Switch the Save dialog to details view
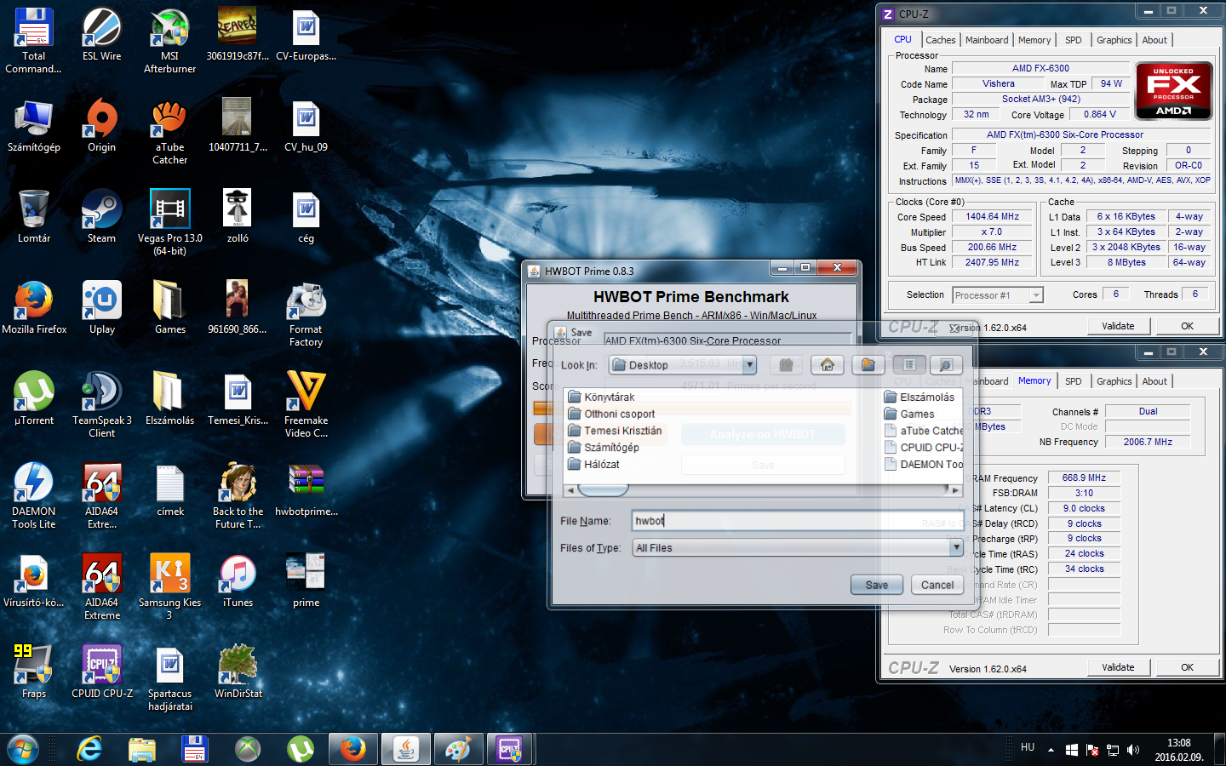Screen dimensions: 1226x766 coord(946,364)
